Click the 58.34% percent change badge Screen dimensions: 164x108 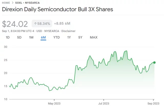tap(42, 24)
